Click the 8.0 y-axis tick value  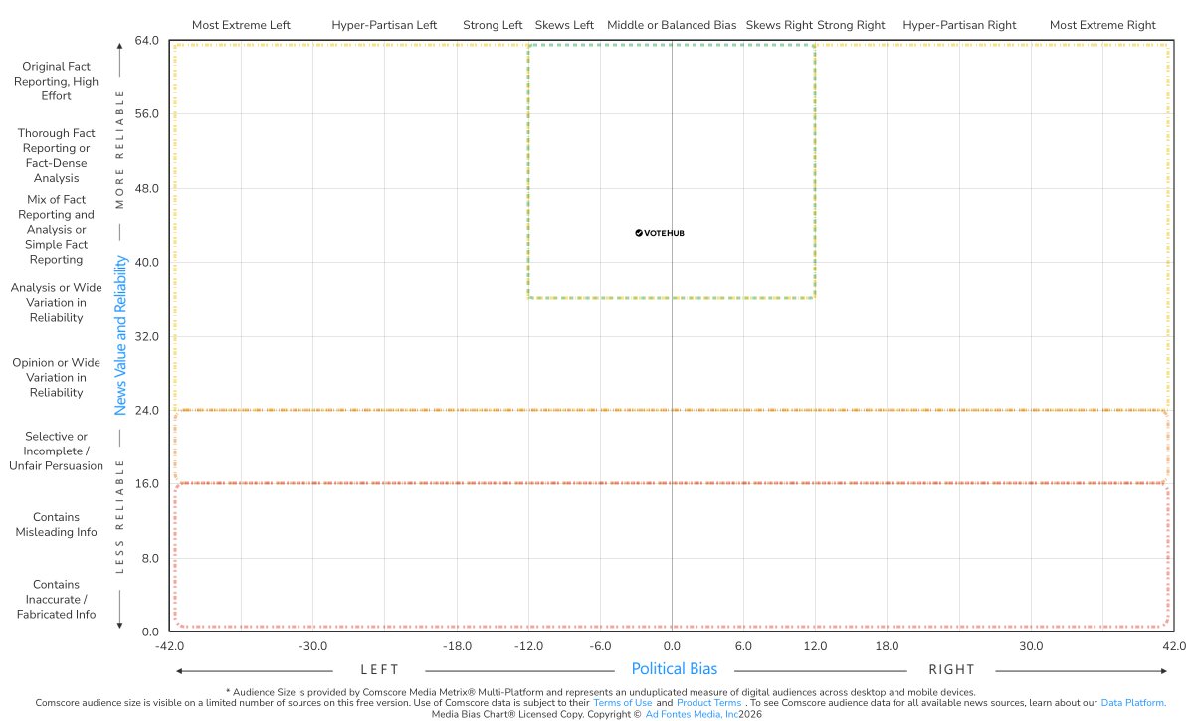click(150, 558)
